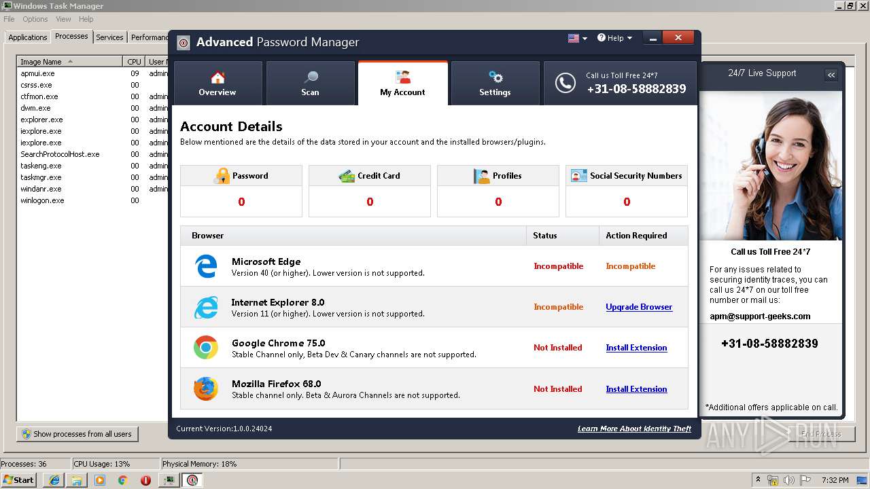
Task: Sort processes by CPU column
Action: tap(134, 62)
